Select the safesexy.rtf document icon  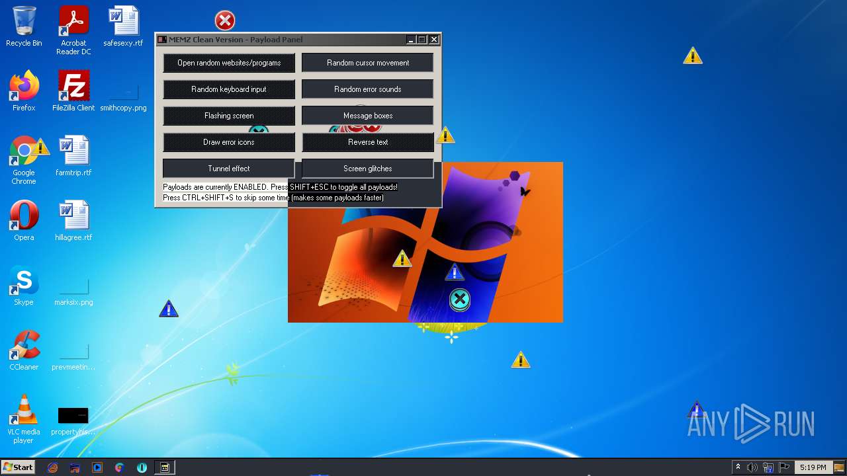coord(123,26)
